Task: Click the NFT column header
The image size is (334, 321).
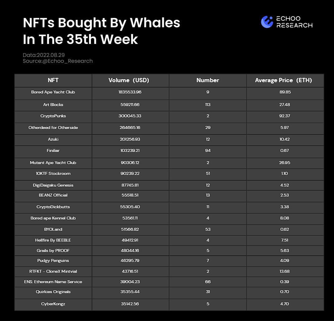Action: (53, 80)
